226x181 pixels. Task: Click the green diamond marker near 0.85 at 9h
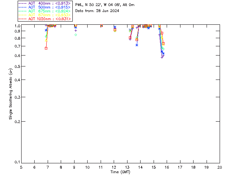coord(76,35)
